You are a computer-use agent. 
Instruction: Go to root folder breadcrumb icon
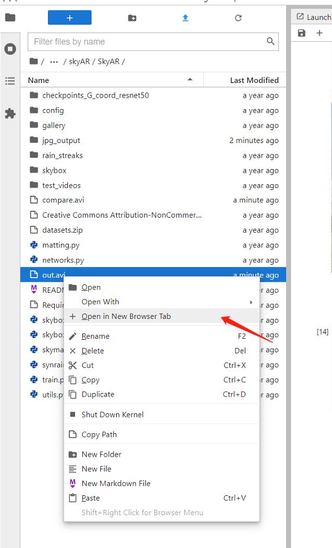coord(33,61)
